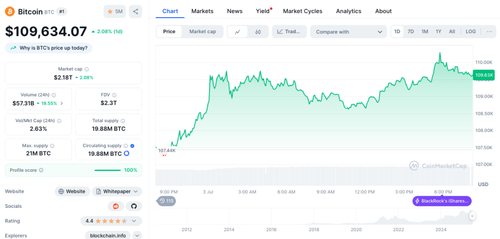Toggle LOG scale on the chart
Screen dimensions: 500x239
pos(471,32)
